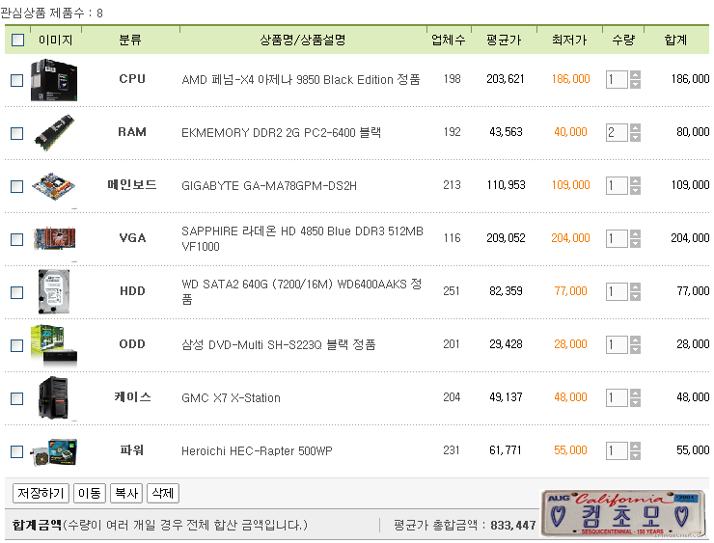Decrease the 메인보드 quantity with the down arrow

tap(635, 190)
